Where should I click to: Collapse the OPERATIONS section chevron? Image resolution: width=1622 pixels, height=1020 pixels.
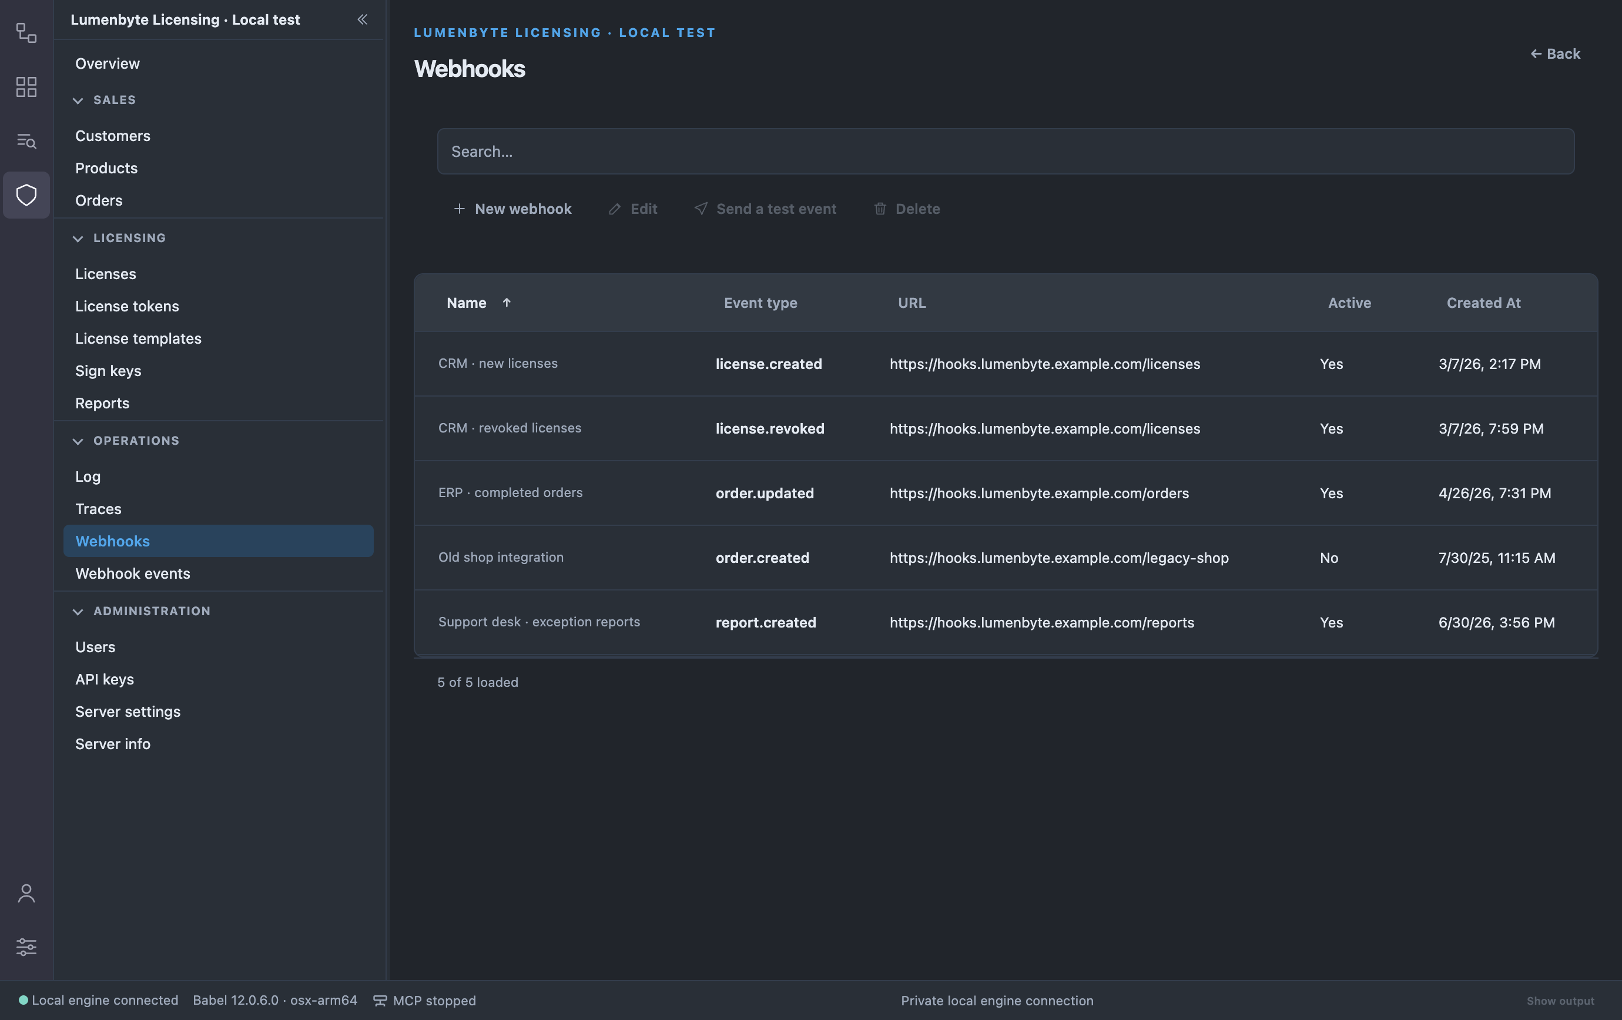pos(78,441)
